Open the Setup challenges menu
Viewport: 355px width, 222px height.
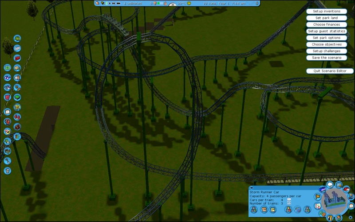point(327,51)
